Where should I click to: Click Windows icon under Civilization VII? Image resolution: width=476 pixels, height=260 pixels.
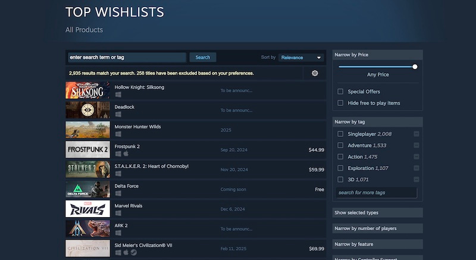click(118, 252)
